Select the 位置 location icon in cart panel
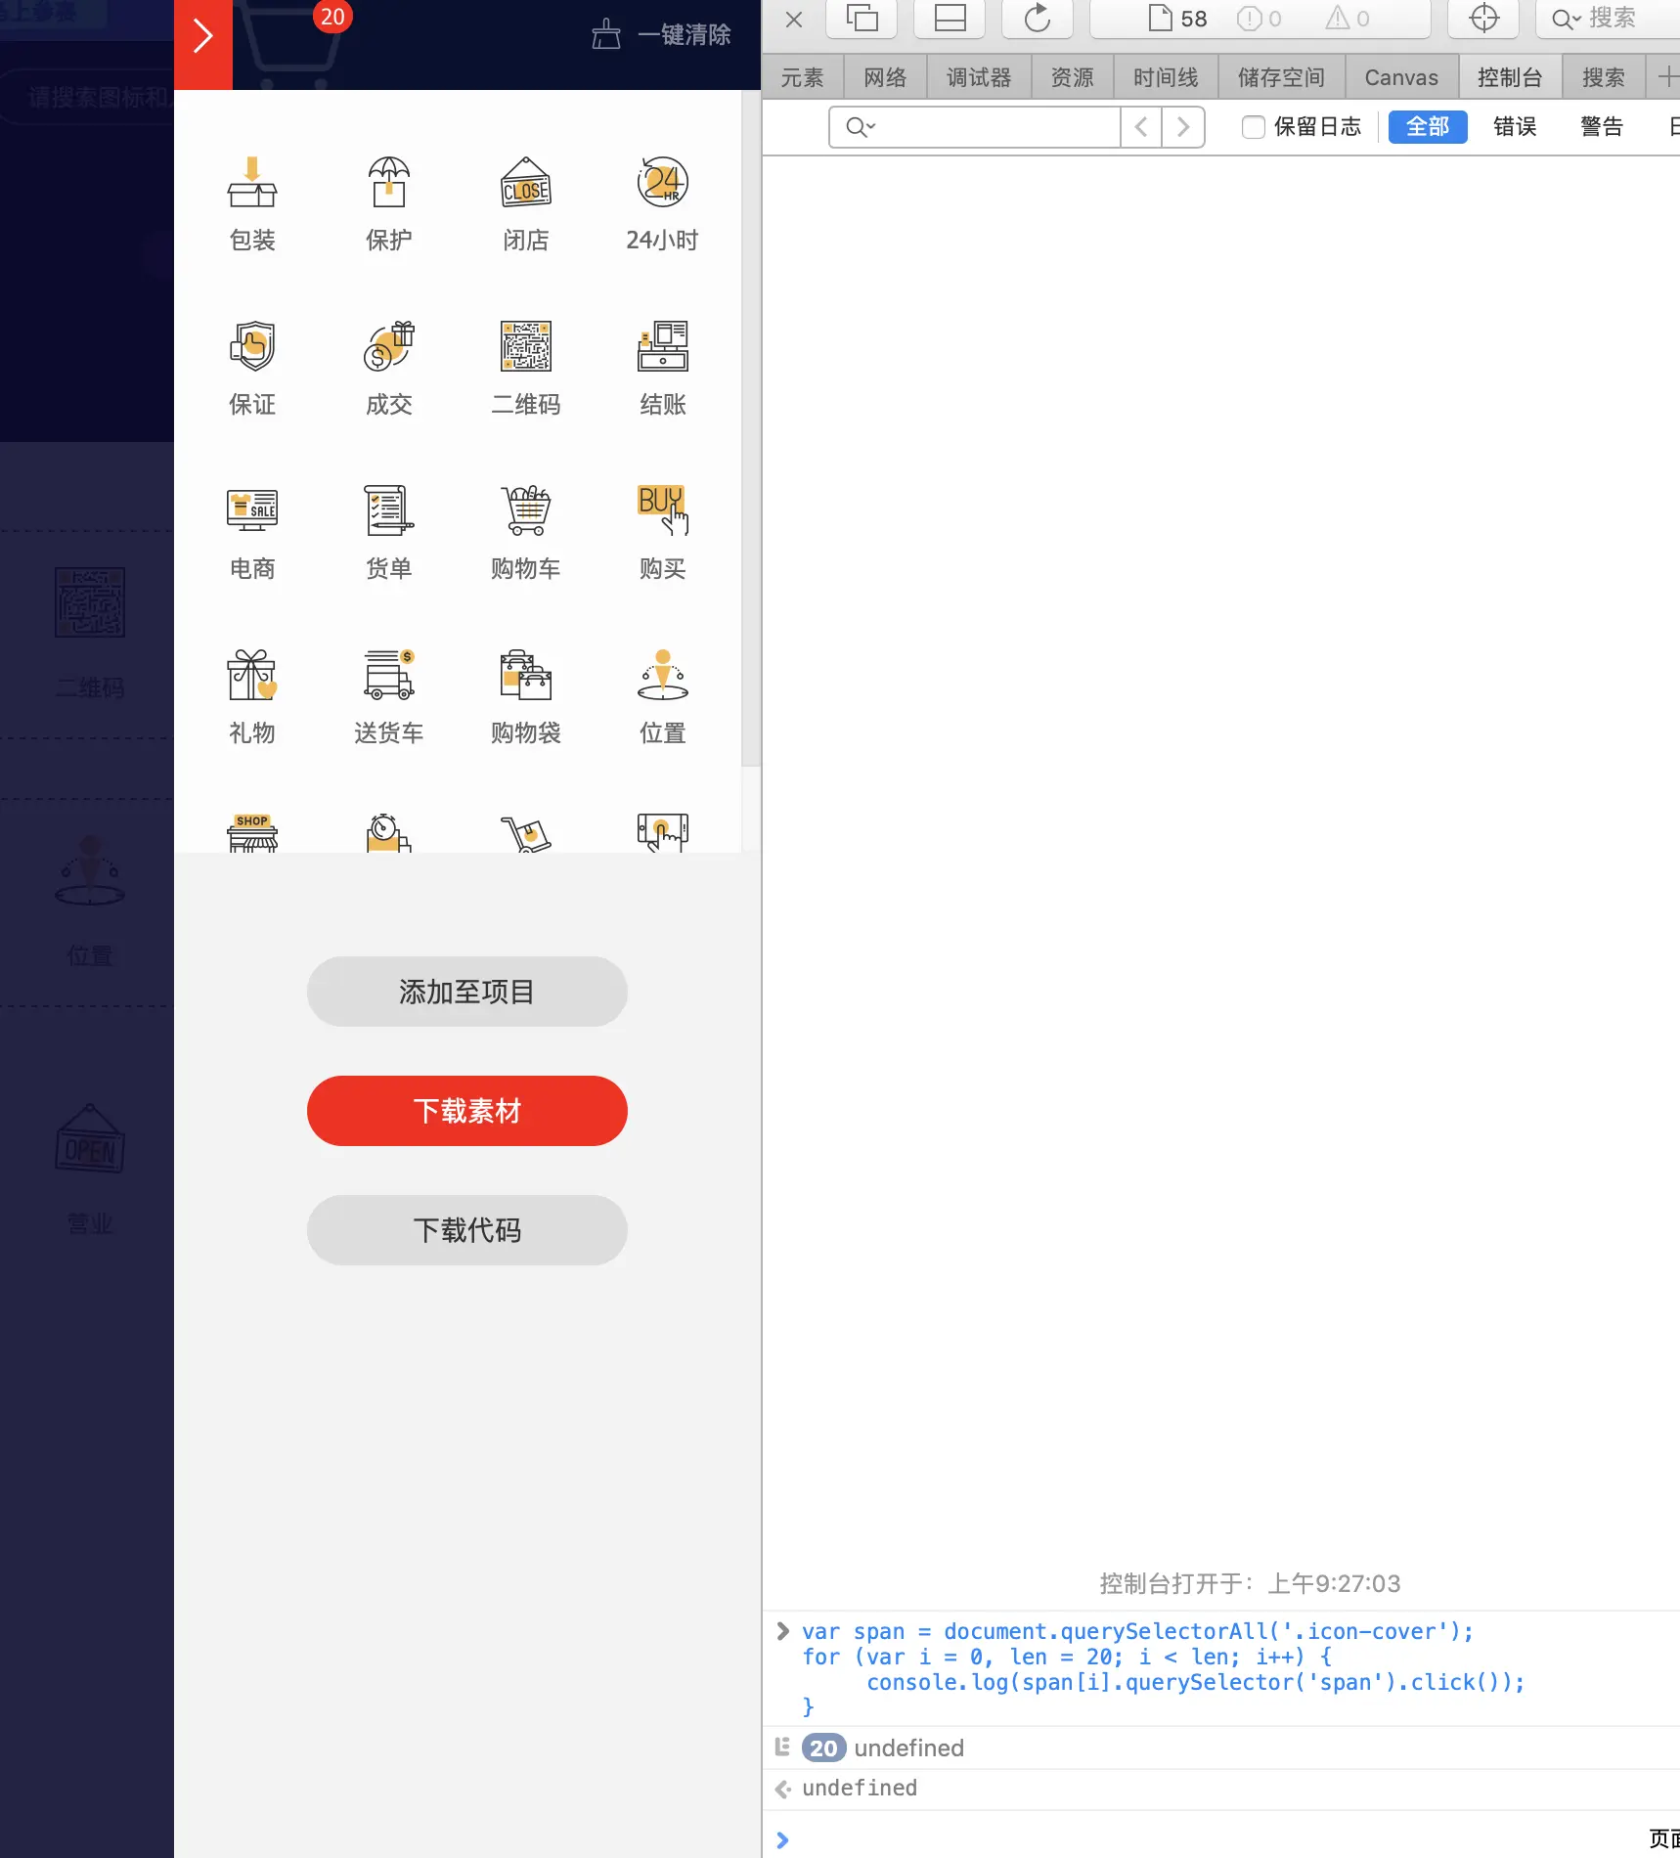The image size is (1680, 1858). (x=663, y=675)
